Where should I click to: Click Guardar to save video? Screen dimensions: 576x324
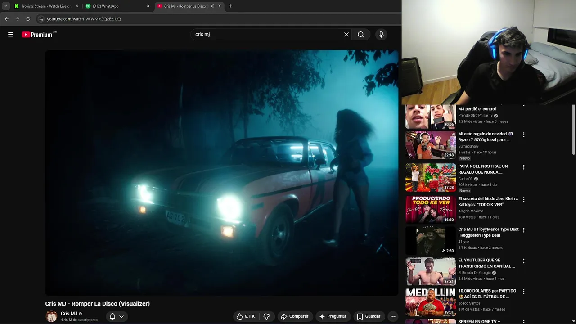369,316
